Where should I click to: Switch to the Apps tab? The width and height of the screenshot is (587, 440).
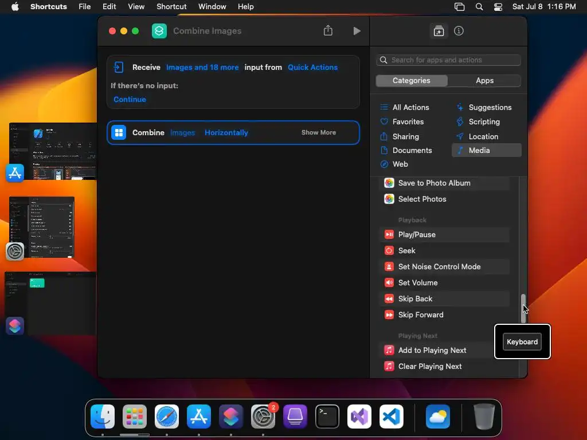point(484,80)
